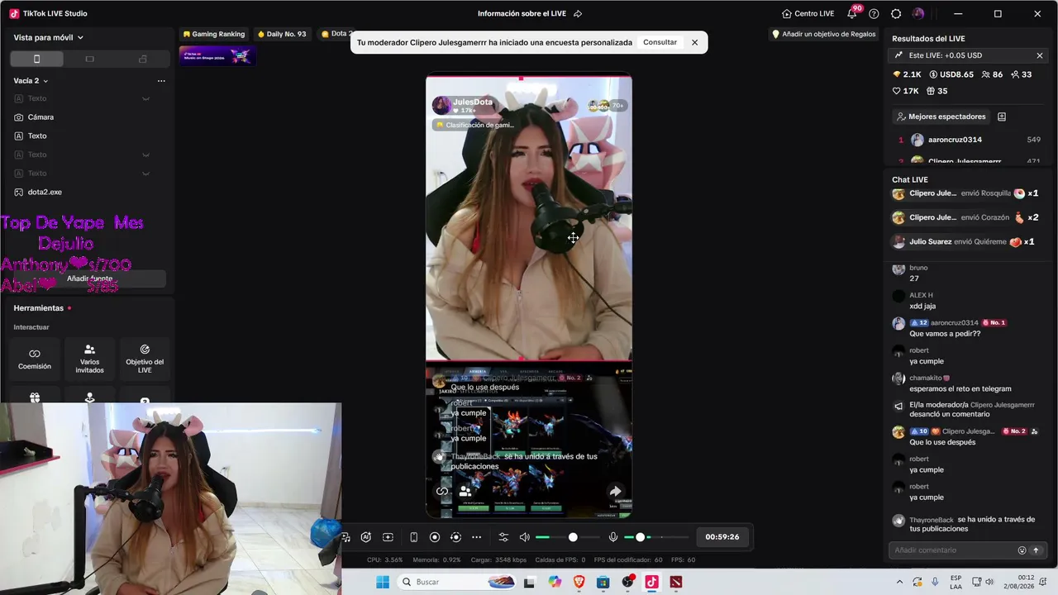Click the dashed-circle replay capture icon
1058x595 pixels.
coord(455,537)
